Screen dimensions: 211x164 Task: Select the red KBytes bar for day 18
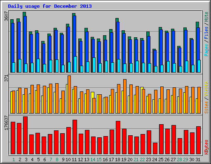(x=118, y=138)
